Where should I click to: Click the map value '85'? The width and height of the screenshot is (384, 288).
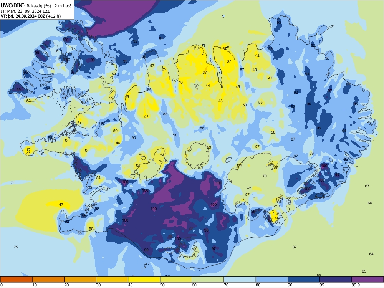(50, 137)
